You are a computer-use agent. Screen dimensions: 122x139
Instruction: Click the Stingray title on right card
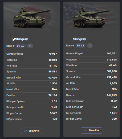point(79,39)
